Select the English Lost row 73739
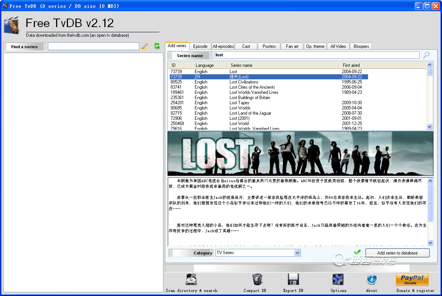 tap(269, 72)
